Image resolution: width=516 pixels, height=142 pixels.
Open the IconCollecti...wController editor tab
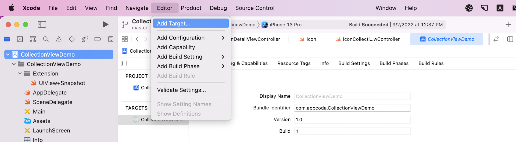pos(367,39)
